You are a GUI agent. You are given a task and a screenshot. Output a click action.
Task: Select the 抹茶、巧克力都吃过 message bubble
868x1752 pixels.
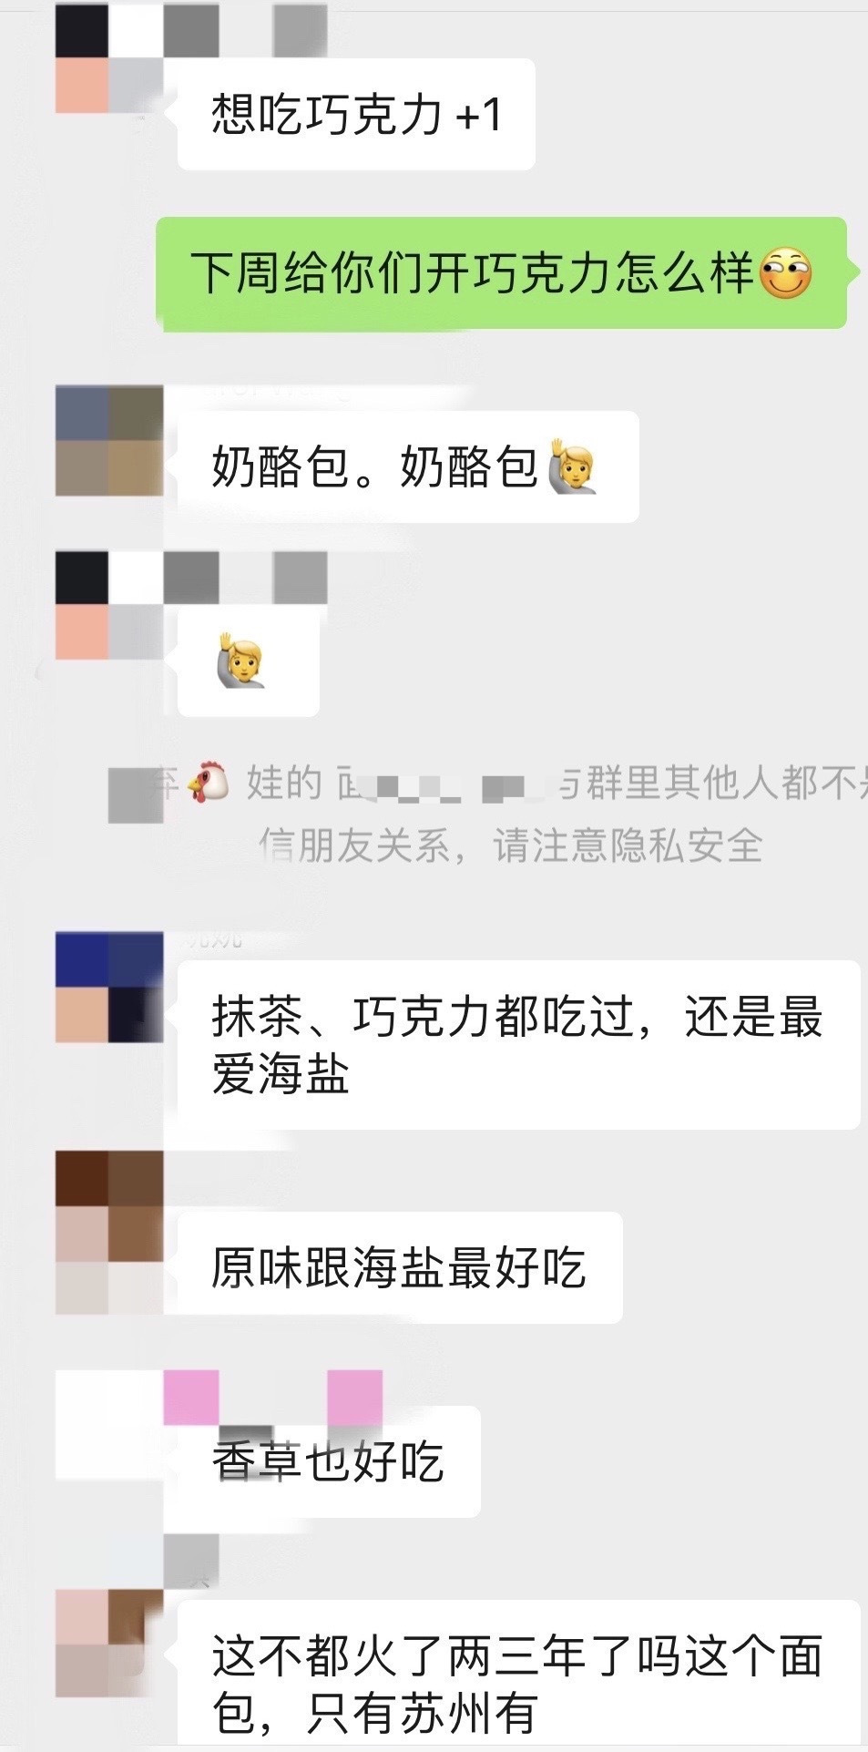(x=519, y=1045)
